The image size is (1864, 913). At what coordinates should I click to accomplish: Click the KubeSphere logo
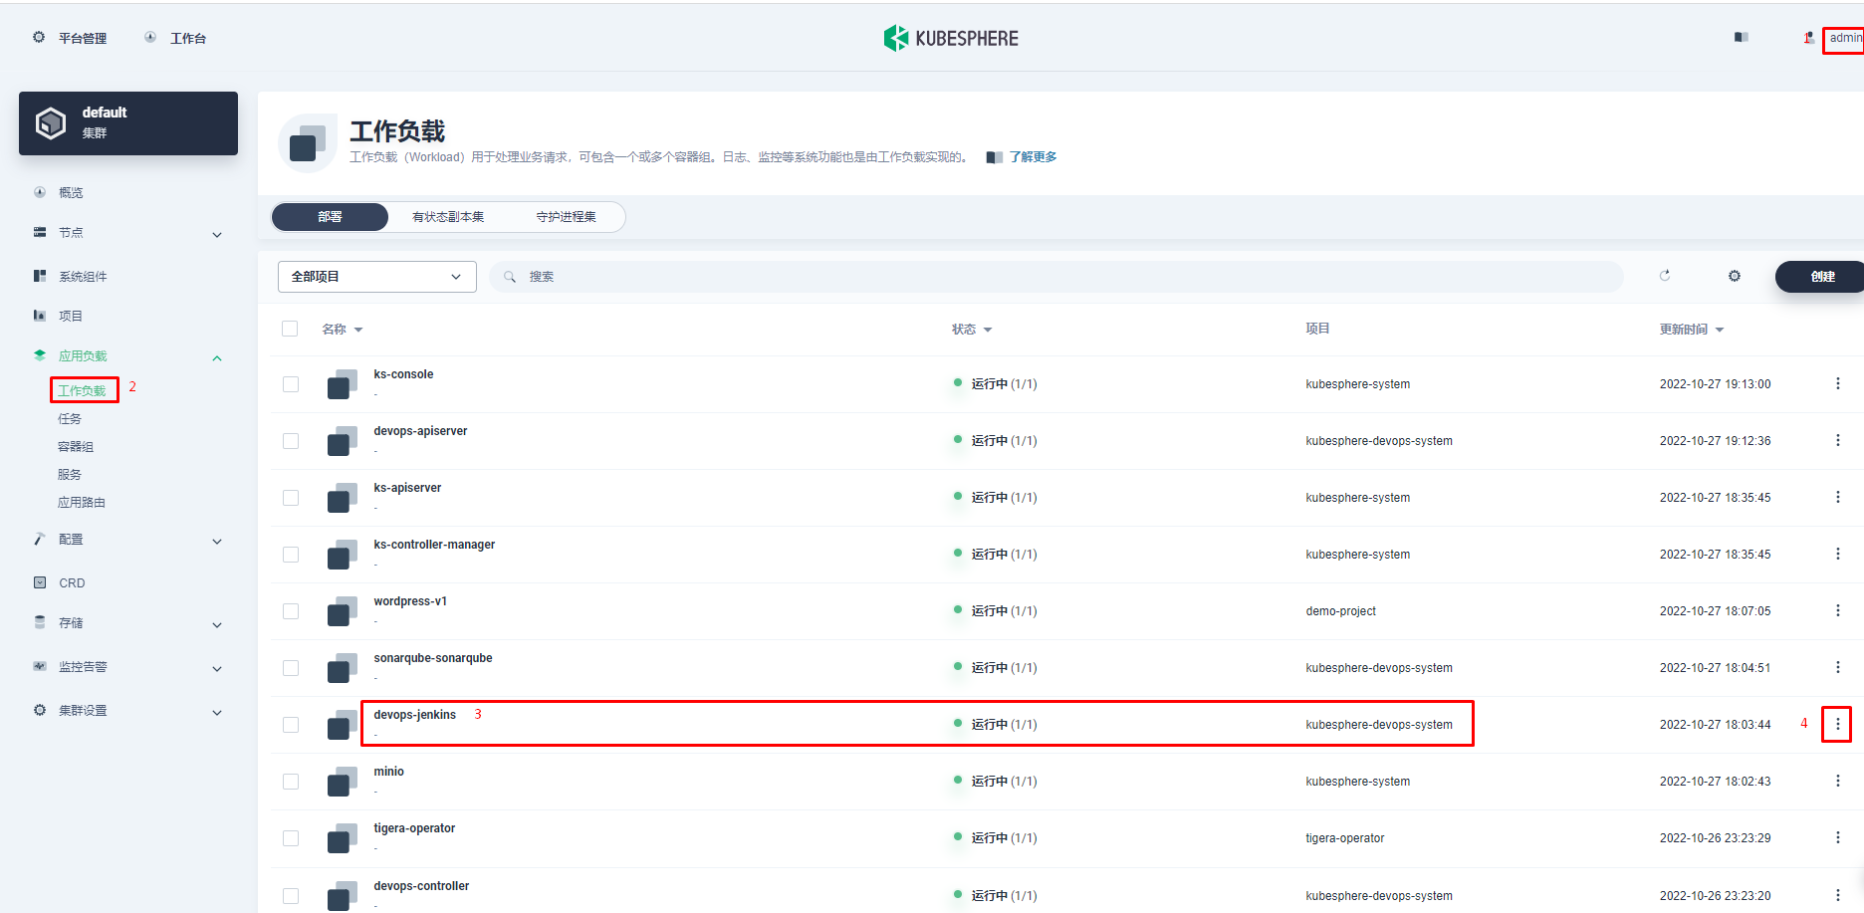951,38
